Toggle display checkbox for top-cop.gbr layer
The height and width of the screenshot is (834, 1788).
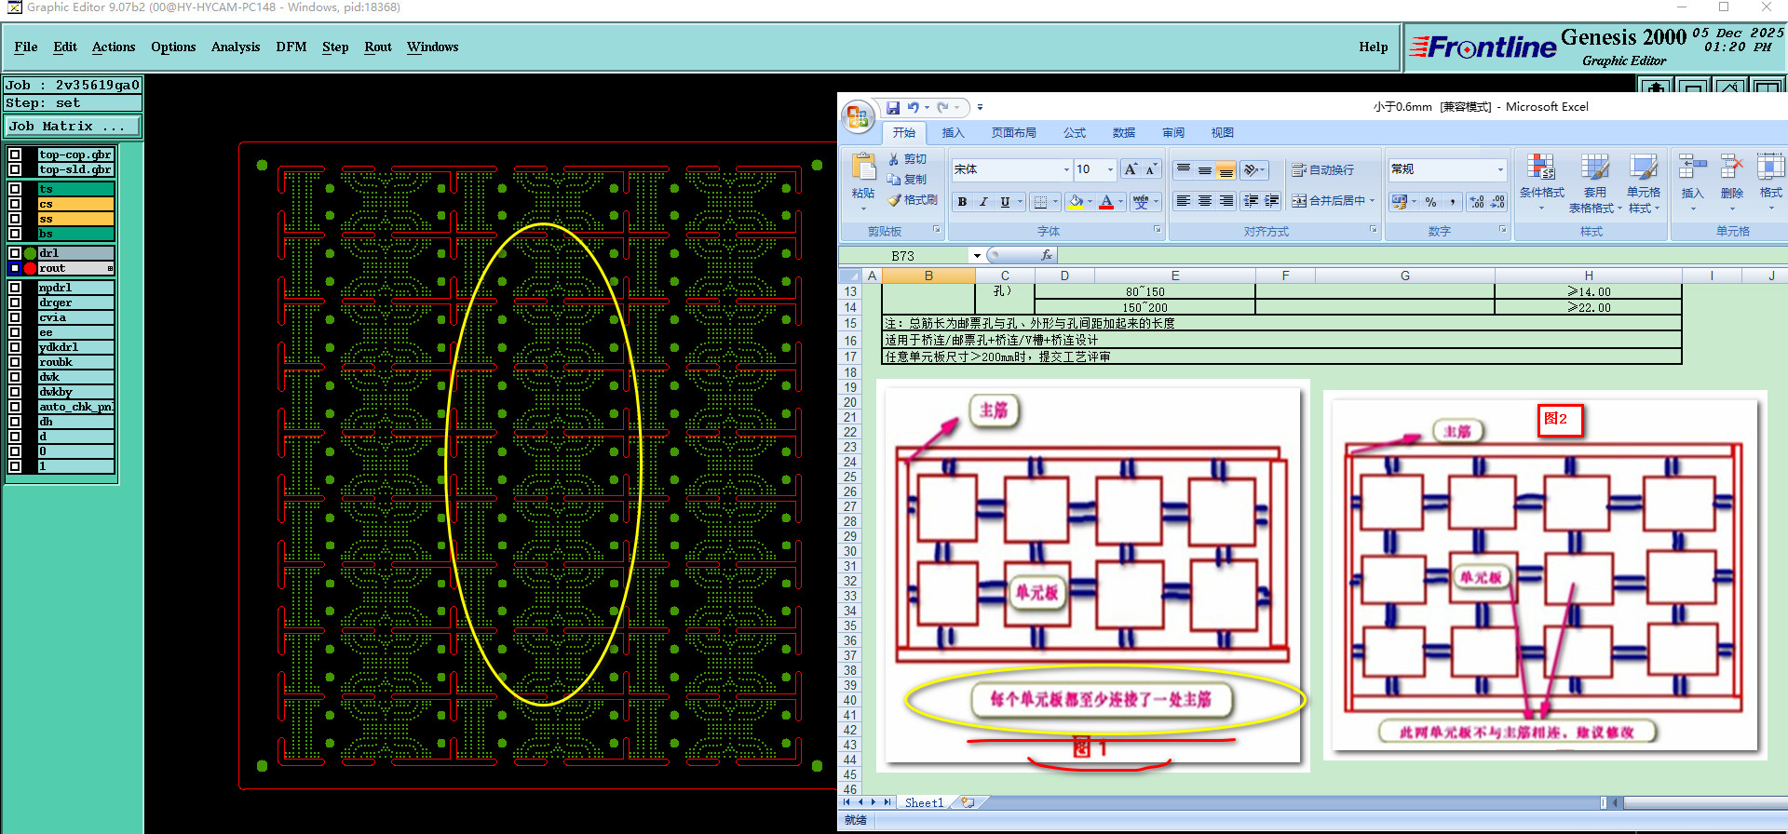click(15, 155)
